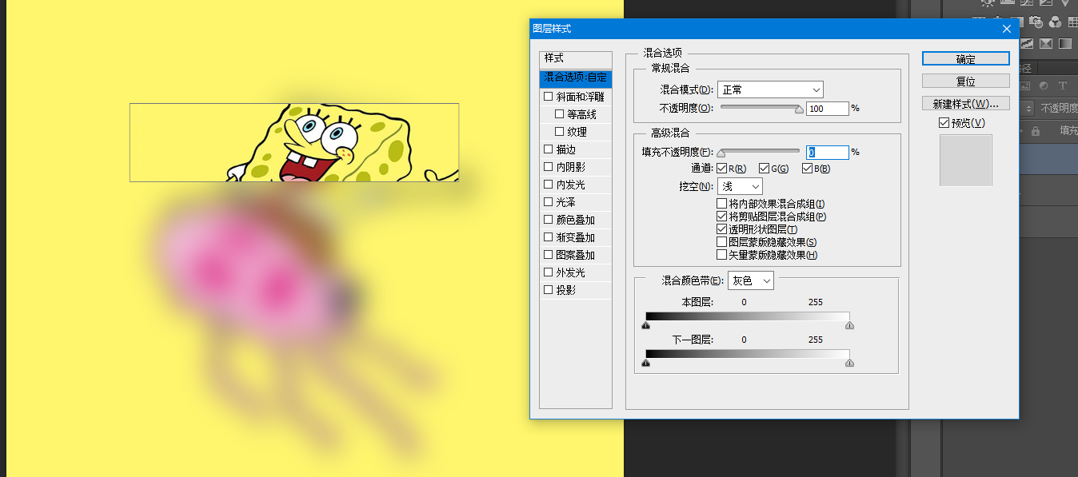Enable 将内部效果混合成组 option
The height and width of the screenshot is (477, 1078).
click(722, 202)
